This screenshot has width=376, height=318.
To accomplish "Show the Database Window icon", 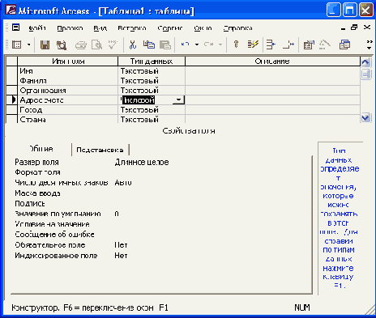I will tap(344, 45).
